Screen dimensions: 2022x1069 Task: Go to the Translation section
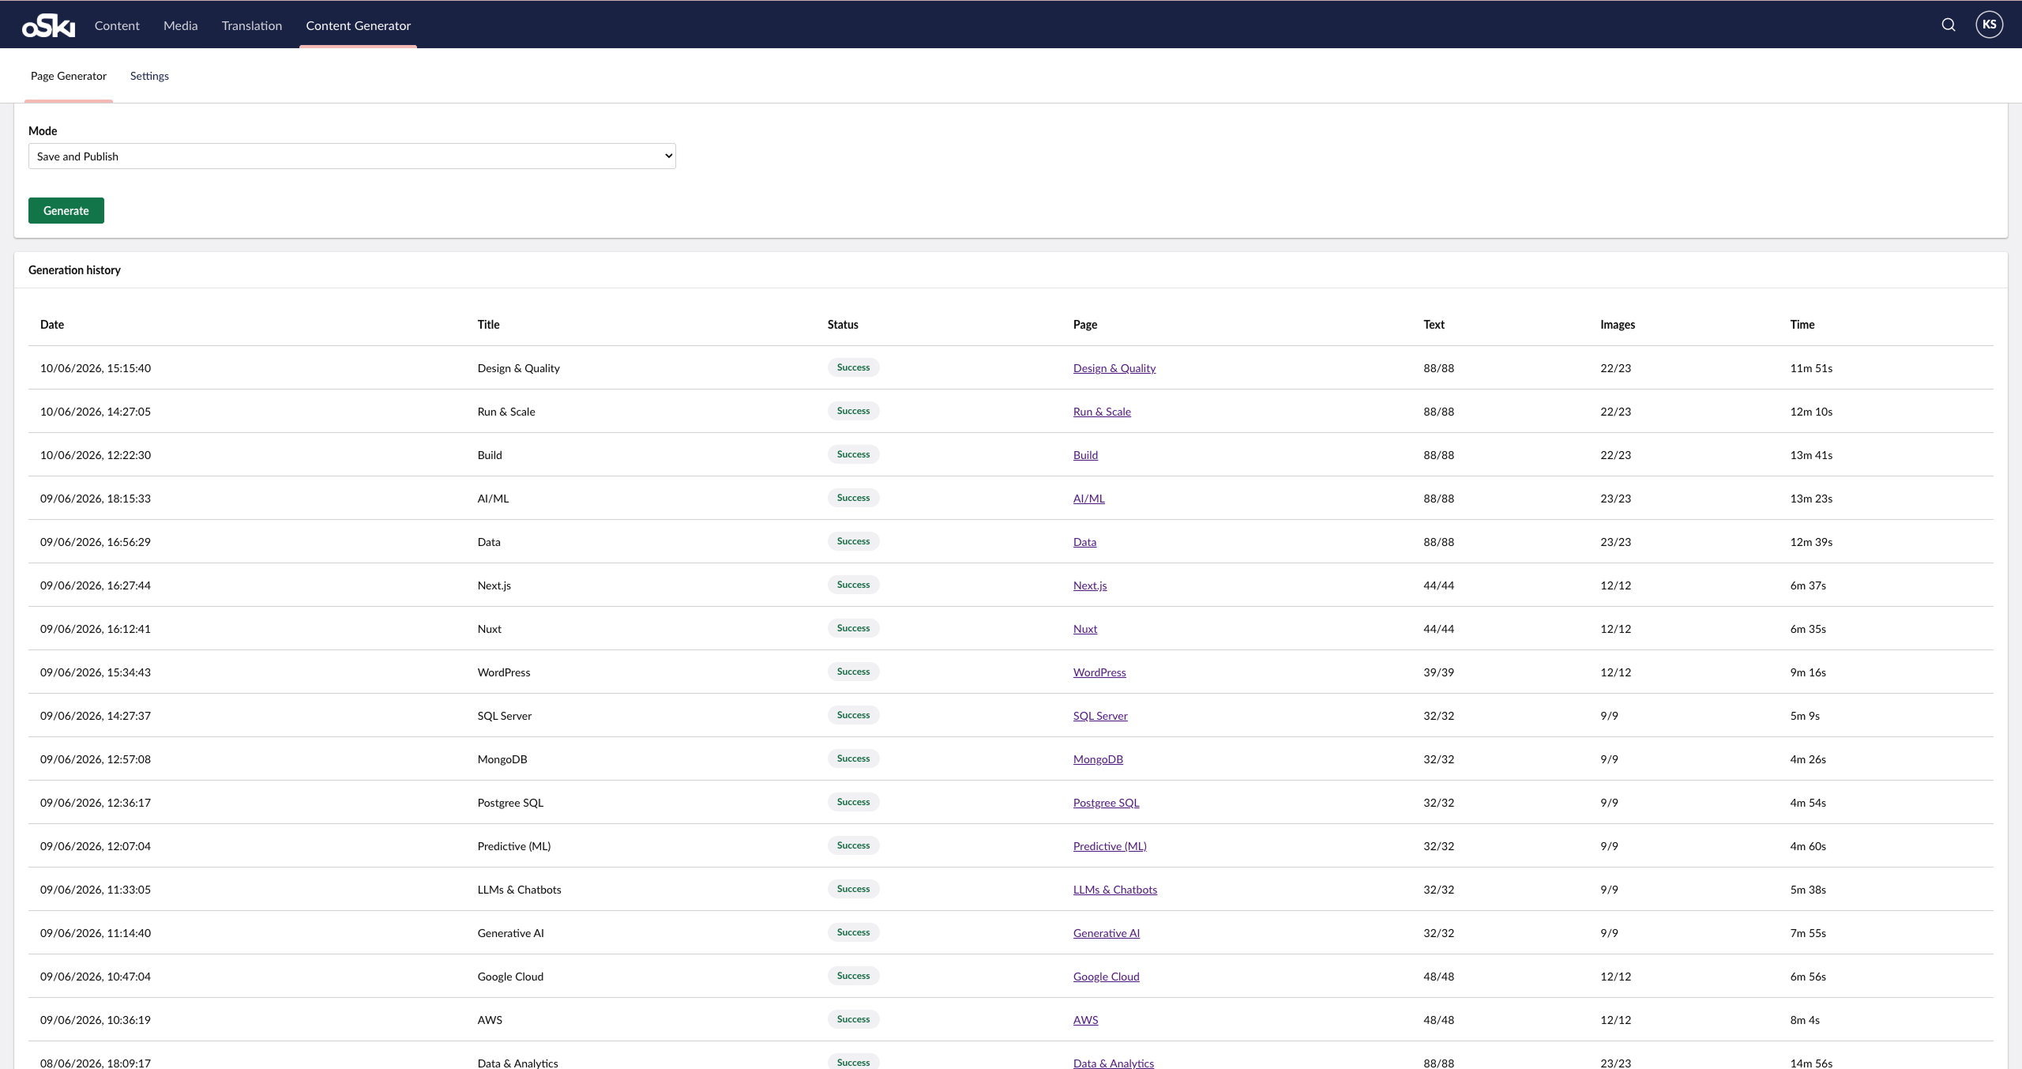tap(252, 25)
